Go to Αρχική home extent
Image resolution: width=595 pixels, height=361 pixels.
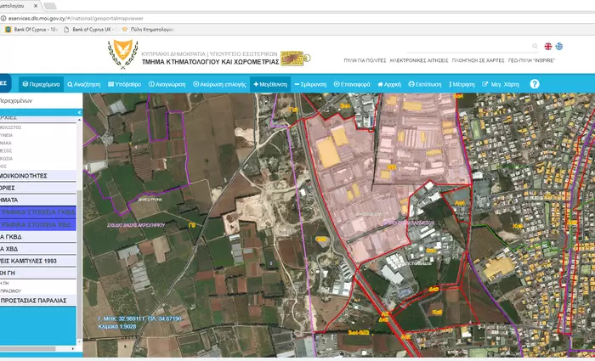(391, 85)
